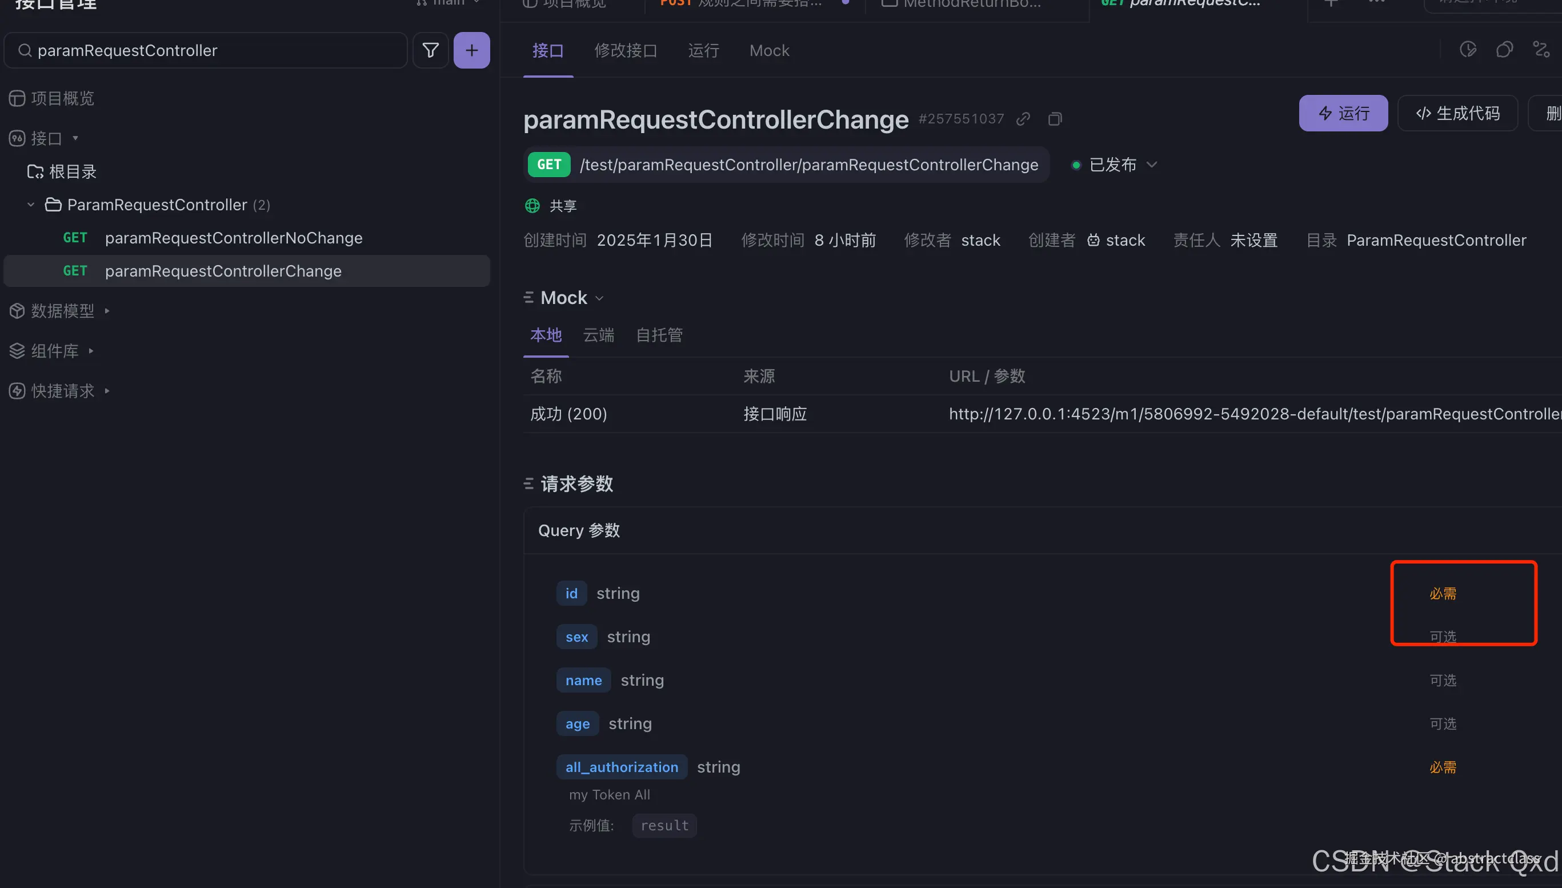Select paramRequestControllerNoChange in the tree

tap(234, 238)
